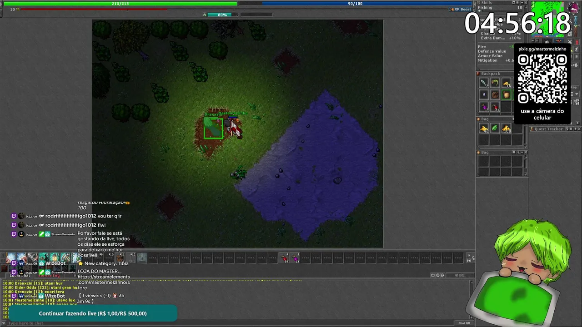Select the green leaf item in Bag
The height and width of the screenshot is (327, 582).
coord(495,128)
